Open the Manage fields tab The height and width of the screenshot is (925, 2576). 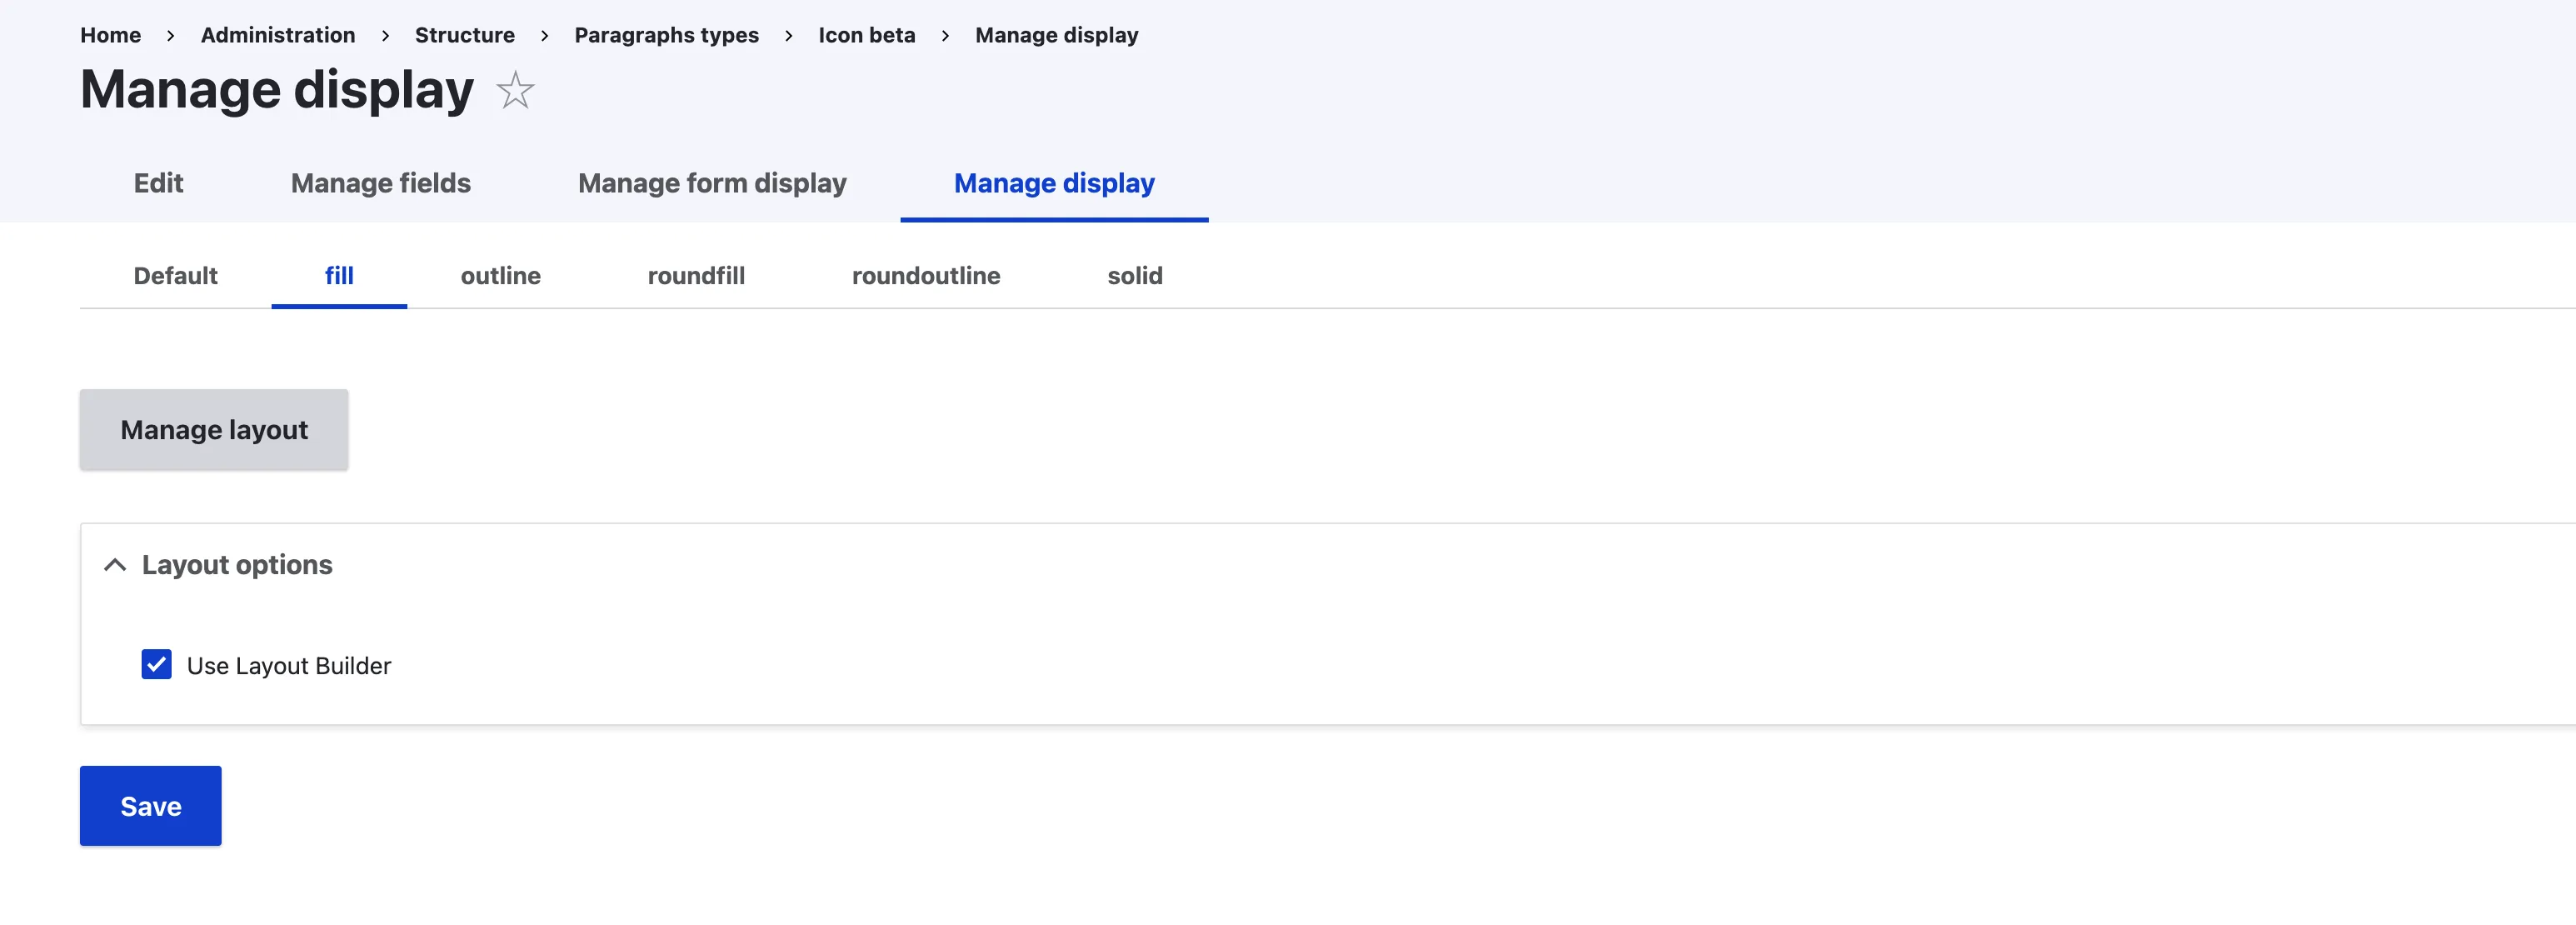tap(380, 183)
